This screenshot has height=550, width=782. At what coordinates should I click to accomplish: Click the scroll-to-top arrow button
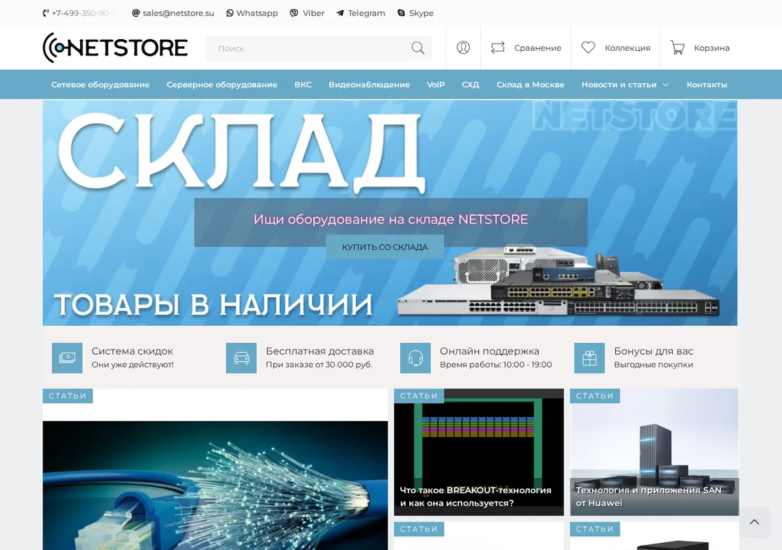(754, 522)
